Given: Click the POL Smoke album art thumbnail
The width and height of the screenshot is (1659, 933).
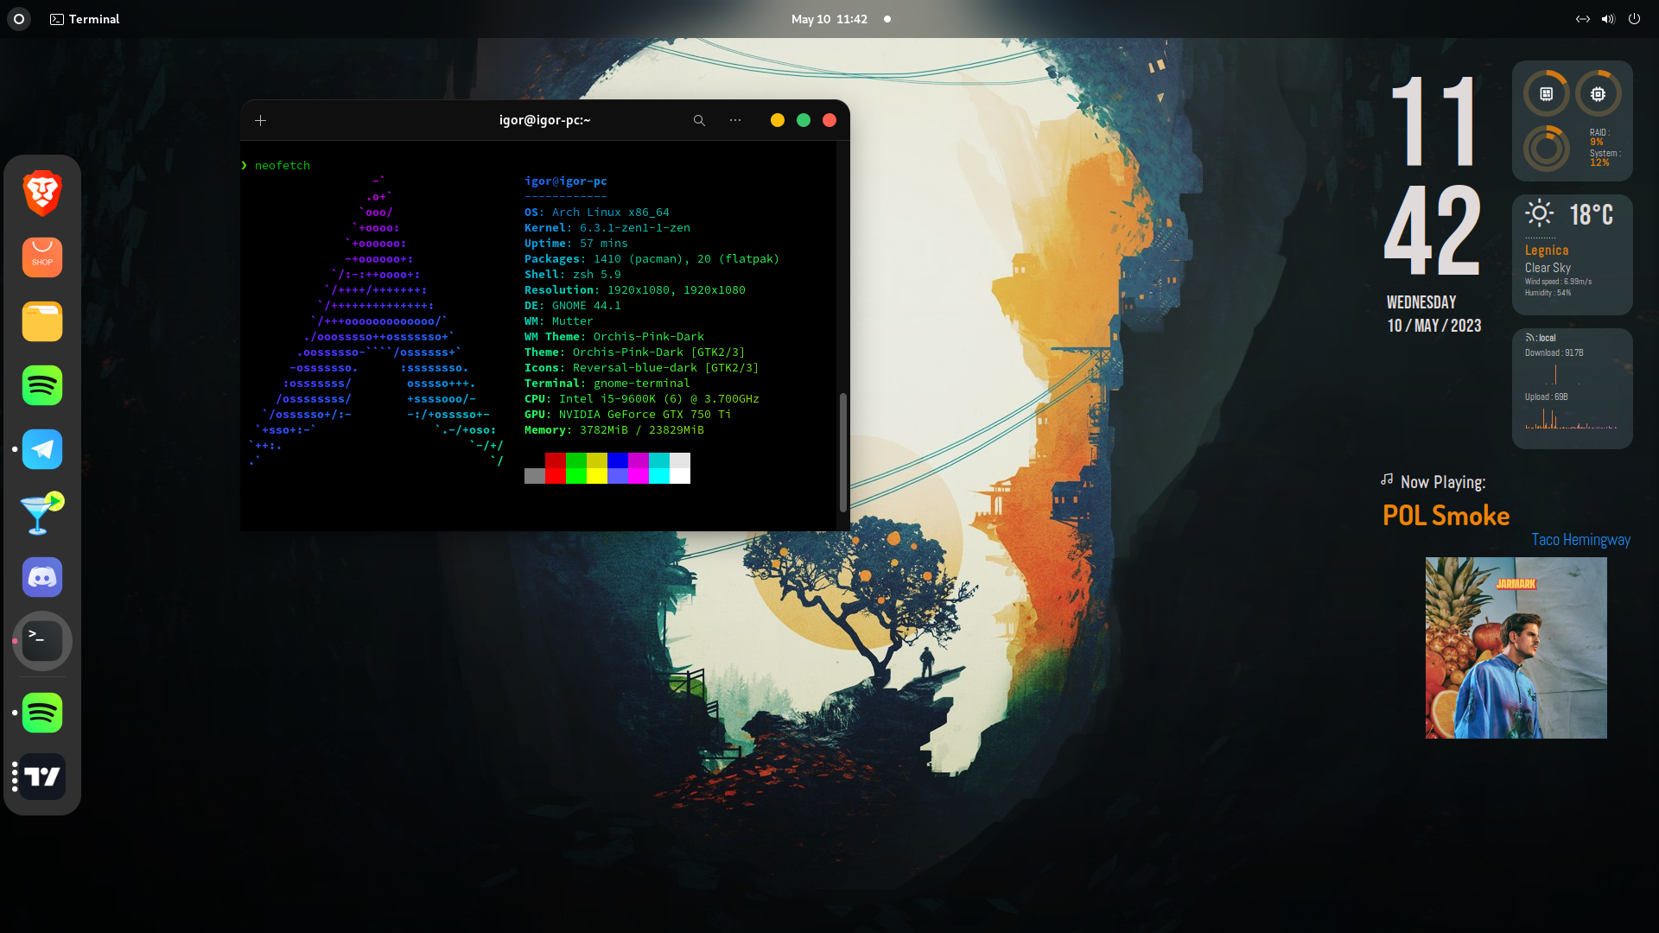Looking at the screenshot, I should pos(1516,648).
